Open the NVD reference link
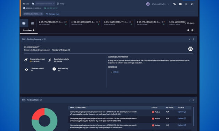Viewport: 219px width, 131px height. pos(116,72)
